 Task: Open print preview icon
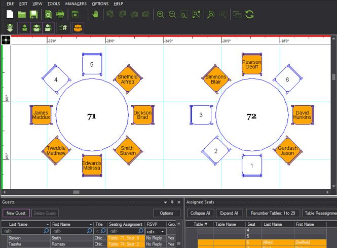coord(49,14)
